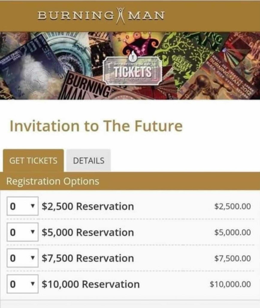The image size is (260, 308).
Task: Click the $2,500.00 price text
Action: point(232,206)
